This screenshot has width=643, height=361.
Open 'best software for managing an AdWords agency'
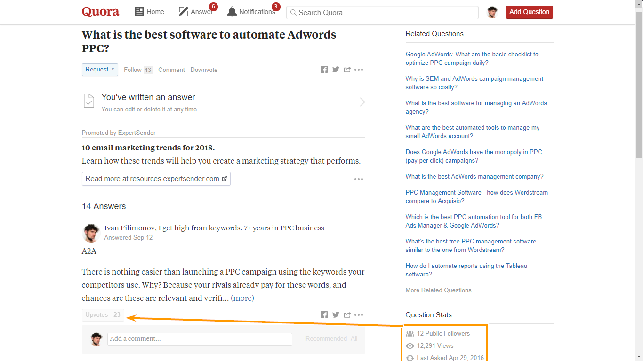[x=476, y=107]
